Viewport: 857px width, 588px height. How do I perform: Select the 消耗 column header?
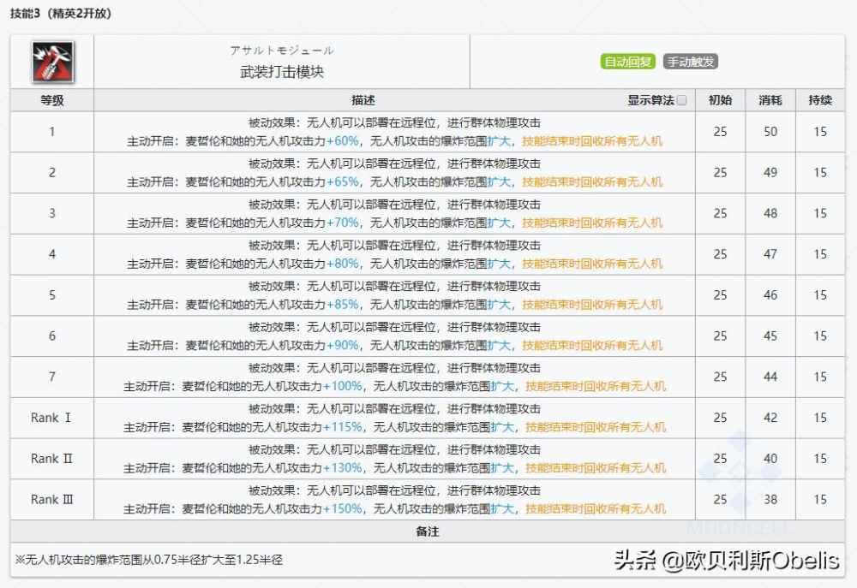coord(770,100)
